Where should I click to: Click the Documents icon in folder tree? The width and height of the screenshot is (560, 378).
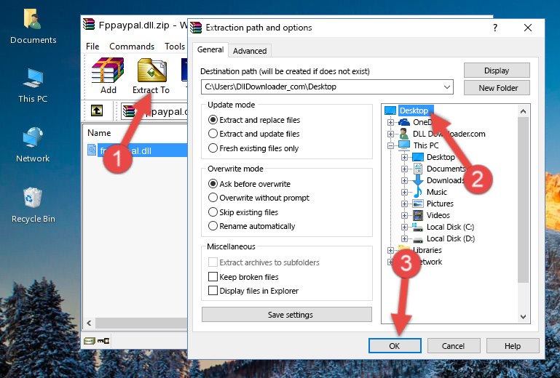pyautogui.click(x=417, y=169)
